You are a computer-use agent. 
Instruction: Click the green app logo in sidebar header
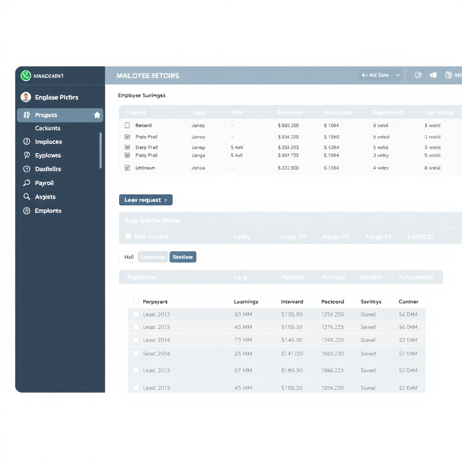pyautogui.click(x=26, y=76)
